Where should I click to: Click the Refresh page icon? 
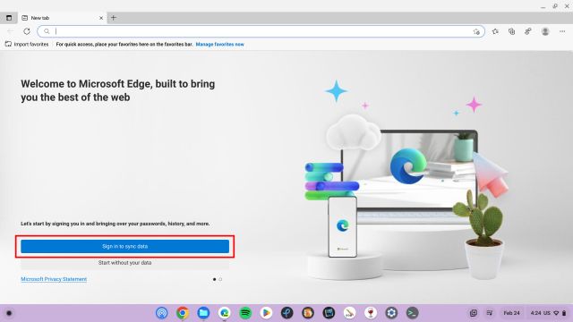[x=27, y=31]
